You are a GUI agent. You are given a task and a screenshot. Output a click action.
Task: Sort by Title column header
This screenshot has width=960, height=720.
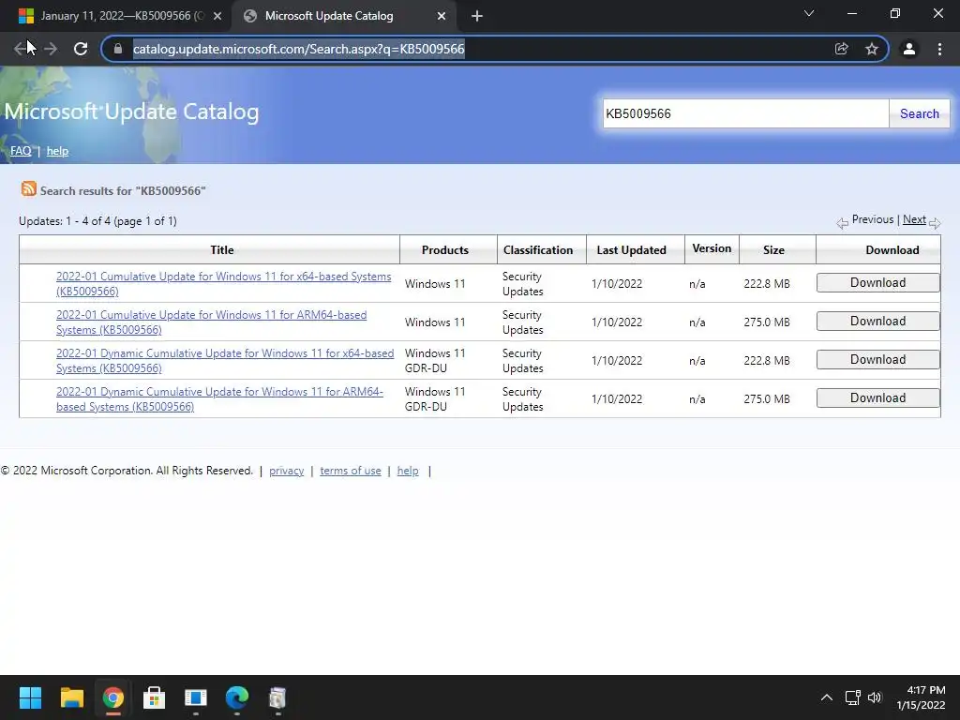[x=221, y=249]
